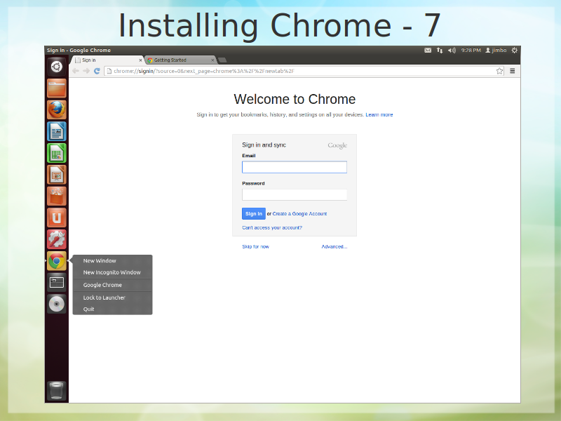Open the sound volume indicator
The image size is (561, 421).
[x=452, y=50]
